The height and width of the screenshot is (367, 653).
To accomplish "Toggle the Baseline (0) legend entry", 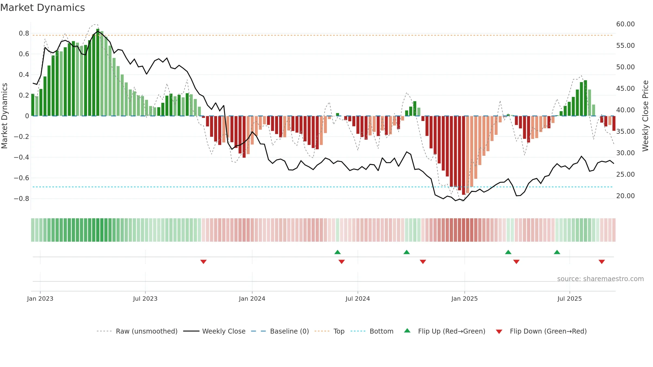I will pyautogui.click(x=280, y=331).
